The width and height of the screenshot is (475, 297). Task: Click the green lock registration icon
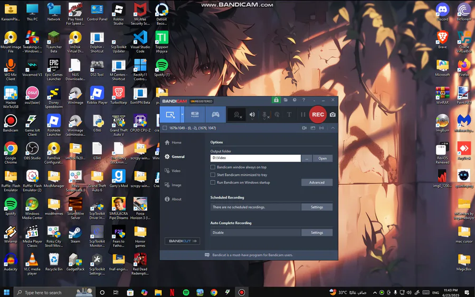tap(276, 100)
